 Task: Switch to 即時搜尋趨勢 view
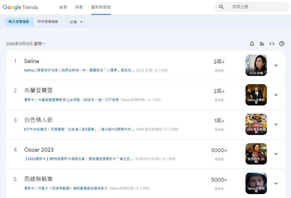(x=48, y=22)
